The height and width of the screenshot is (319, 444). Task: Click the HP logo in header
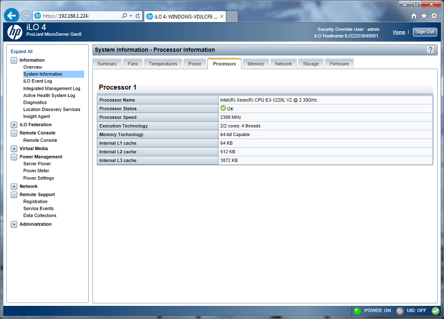(15, 32)
